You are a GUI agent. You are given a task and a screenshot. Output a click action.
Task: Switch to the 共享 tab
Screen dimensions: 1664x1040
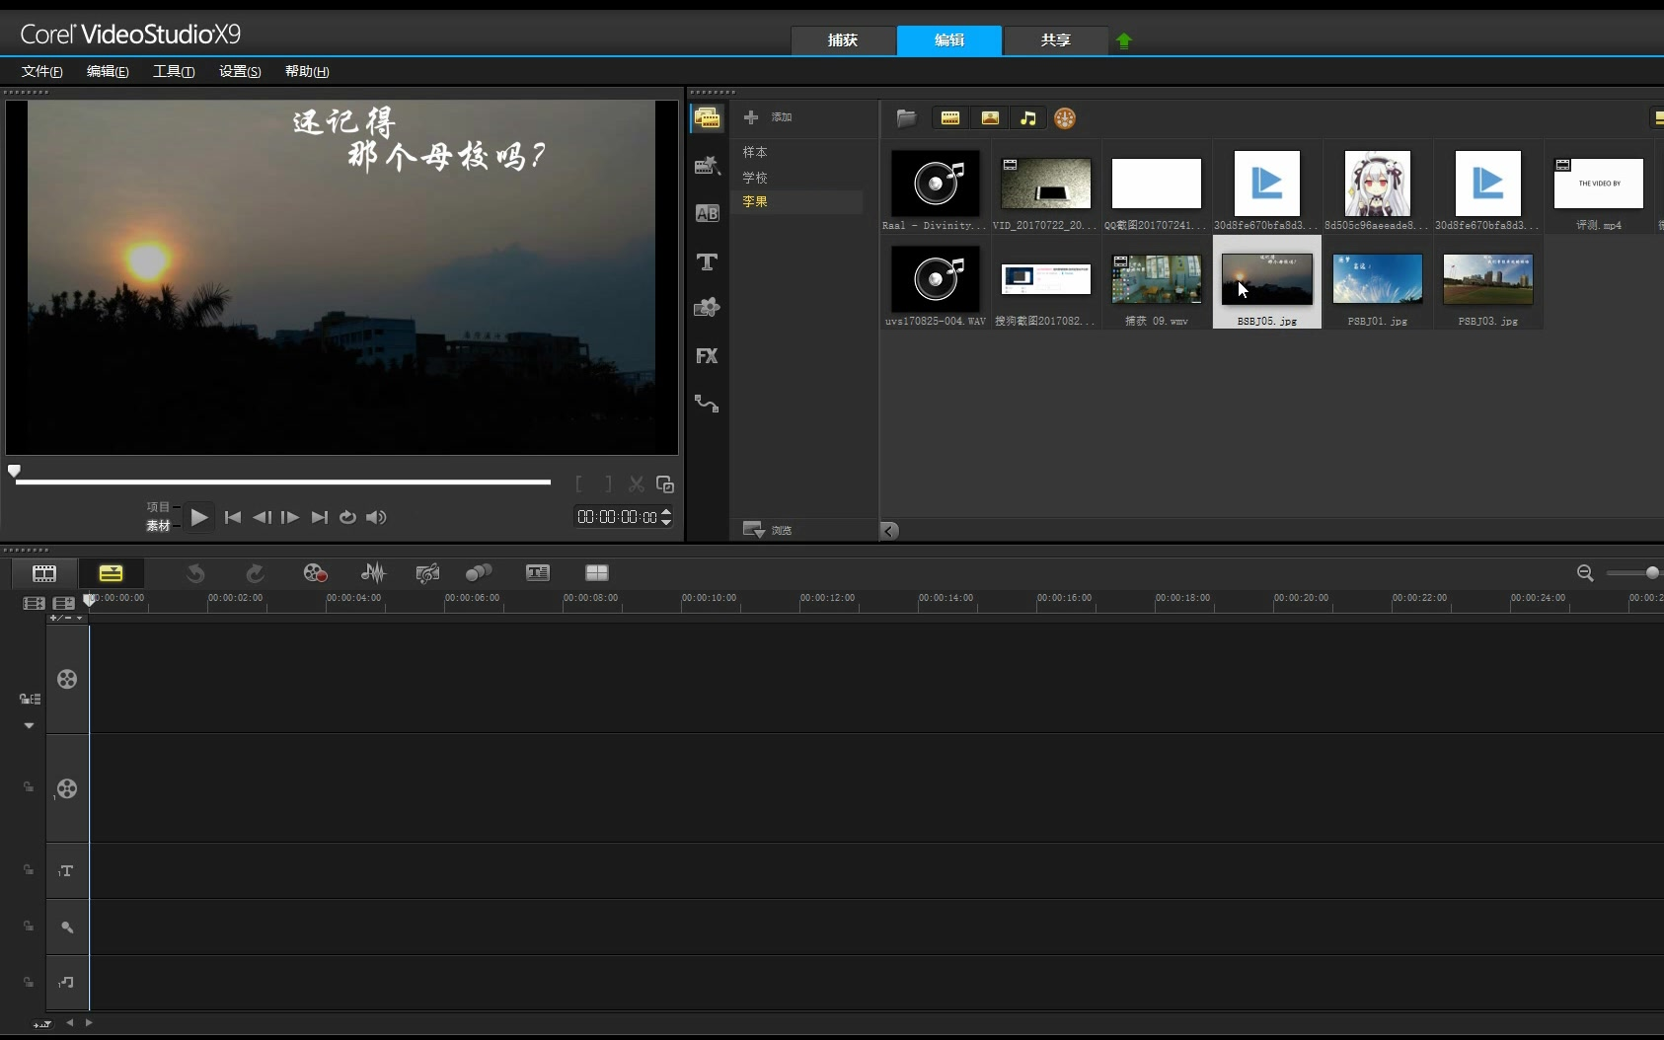tap(1056, 40)
